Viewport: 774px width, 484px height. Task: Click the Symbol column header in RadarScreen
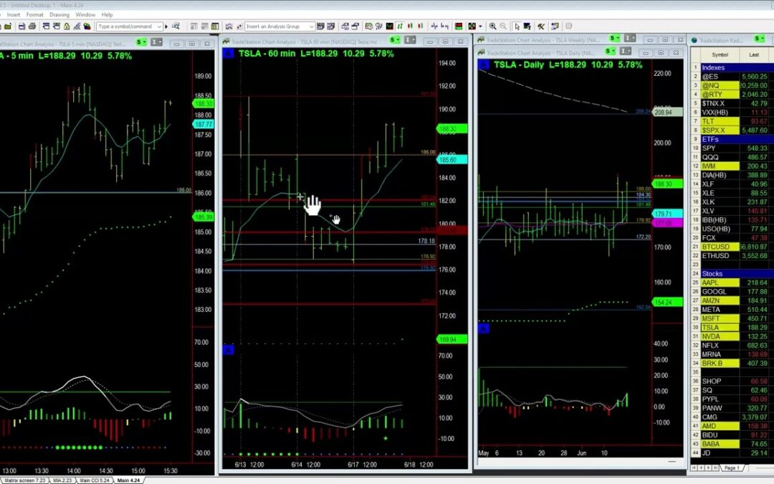pos(720,54)
